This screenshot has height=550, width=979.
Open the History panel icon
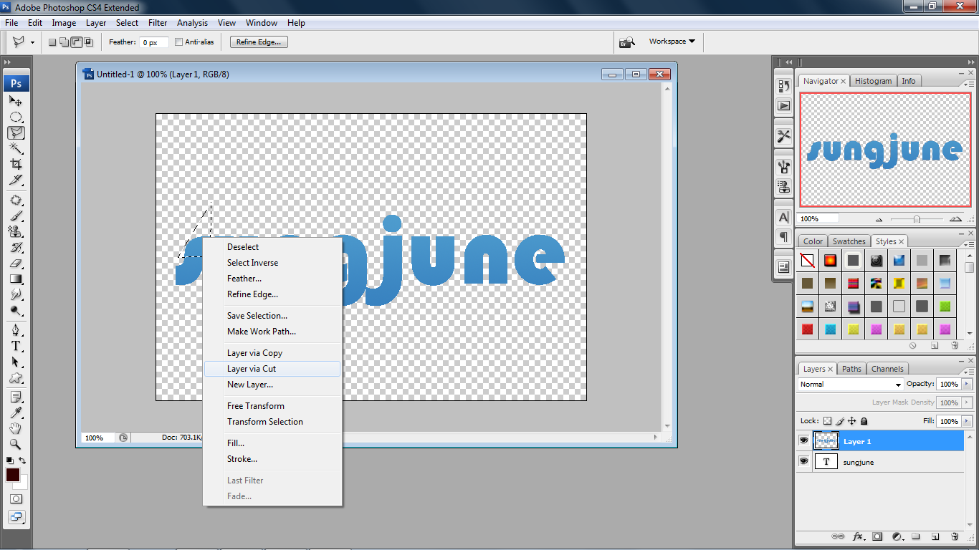click(784, 86)
